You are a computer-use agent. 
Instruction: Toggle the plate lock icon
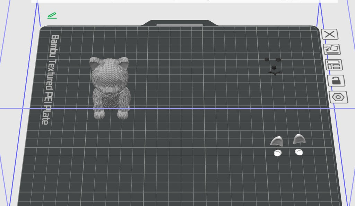coord(336,80)
